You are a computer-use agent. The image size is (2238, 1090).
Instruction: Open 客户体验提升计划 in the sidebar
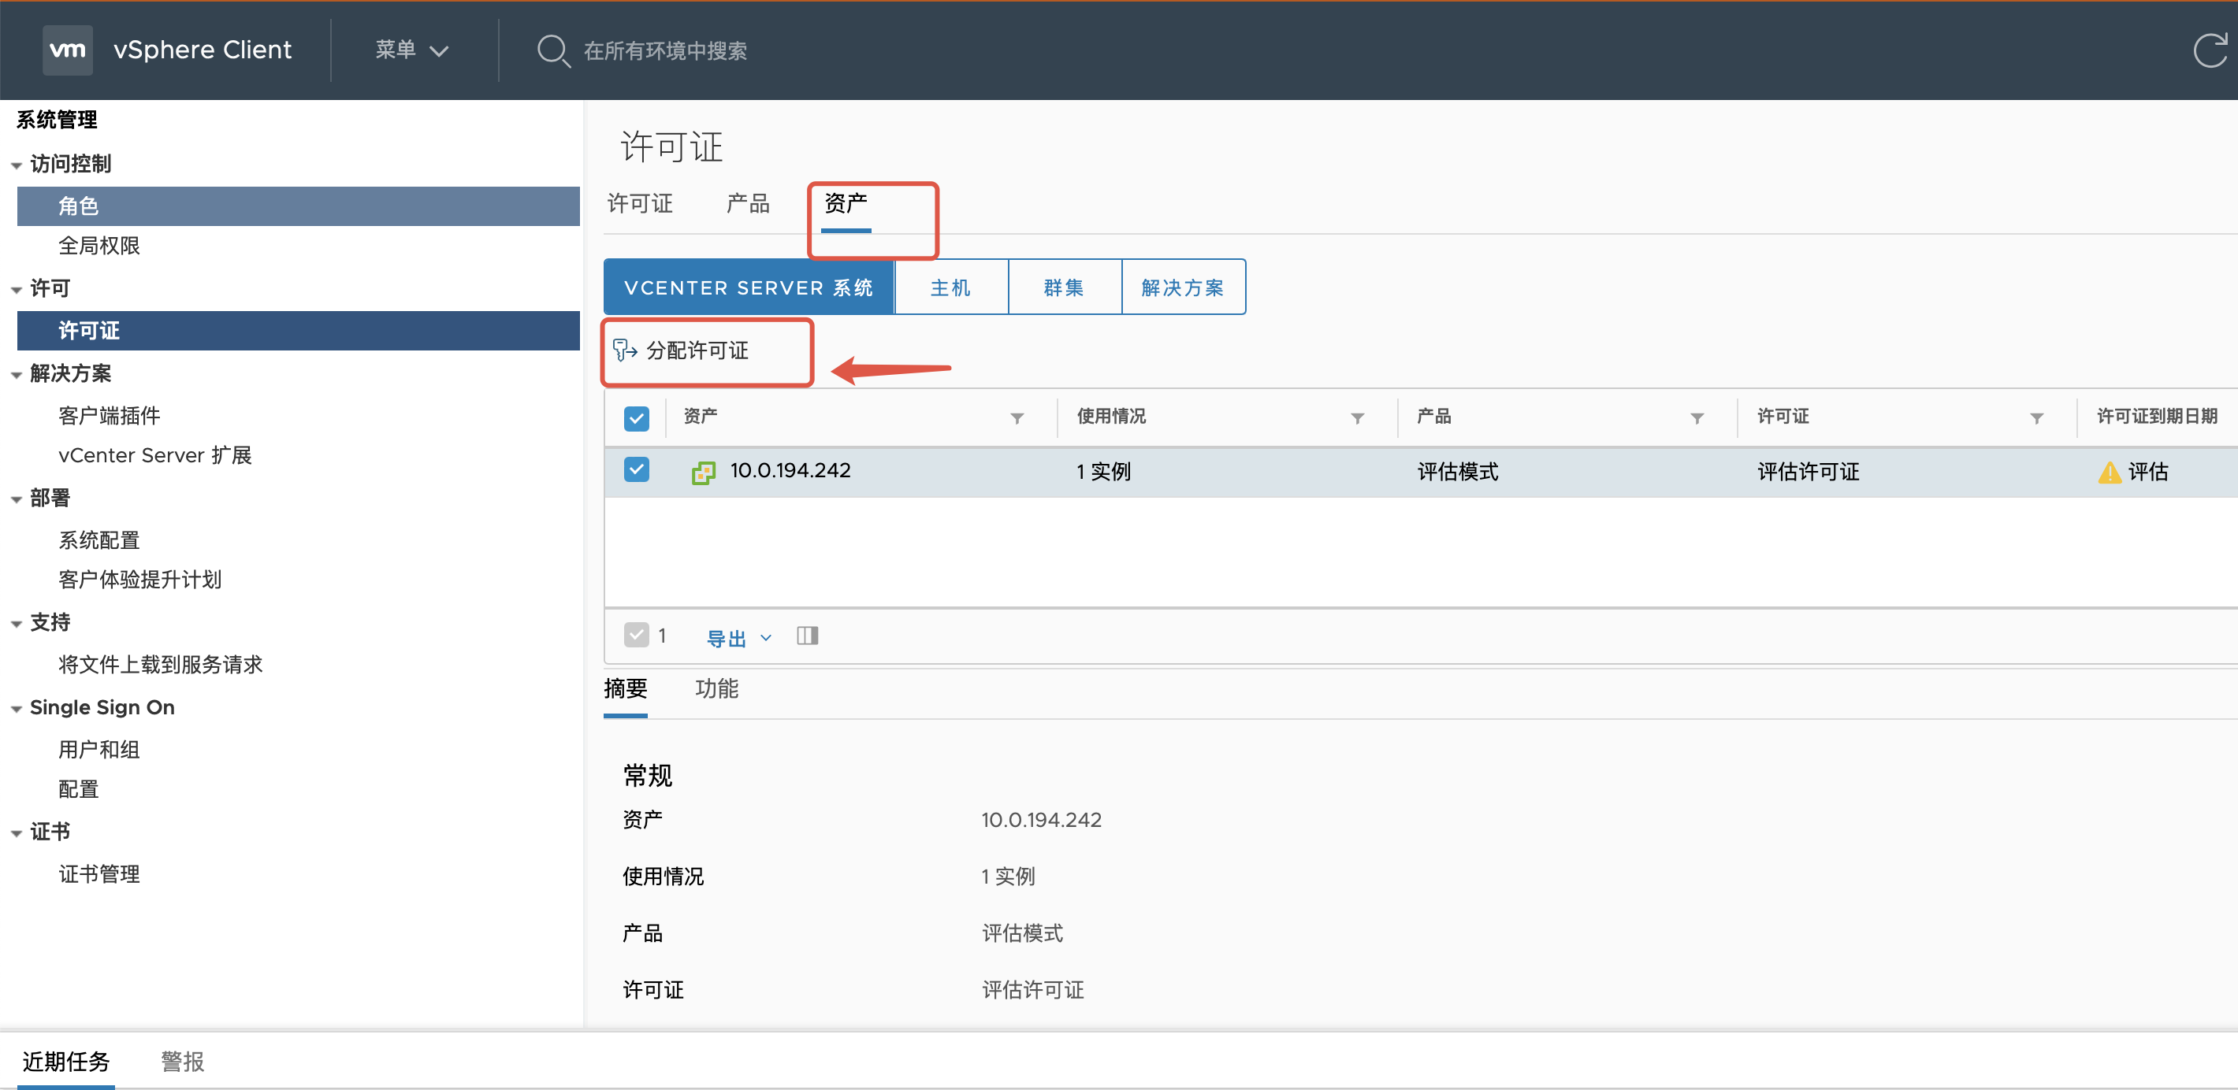tap(140, 580)
